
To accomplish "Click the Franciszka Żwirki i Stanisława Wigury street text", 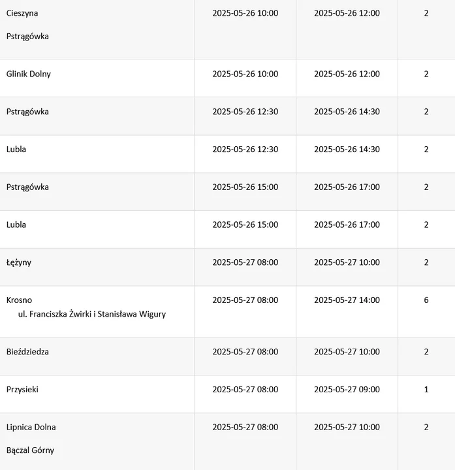I will pos(92,314).
